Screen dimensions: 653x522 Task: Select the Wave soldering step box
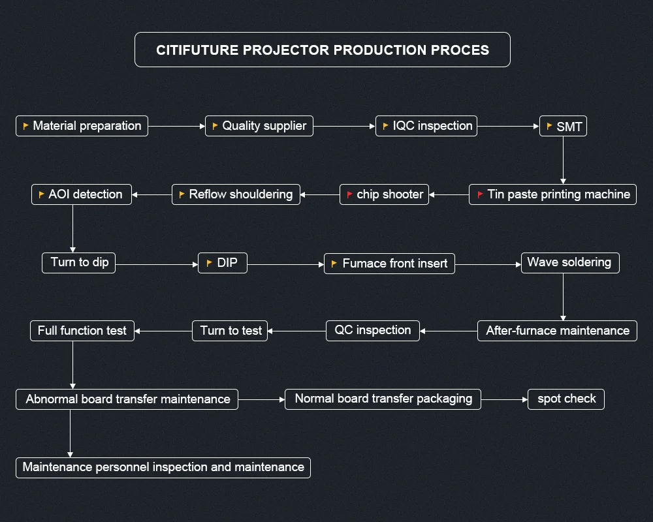click(x=569, y=263)
